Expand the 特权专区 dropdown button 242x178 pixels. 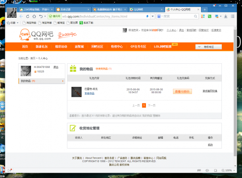click(x=209, y=47)
